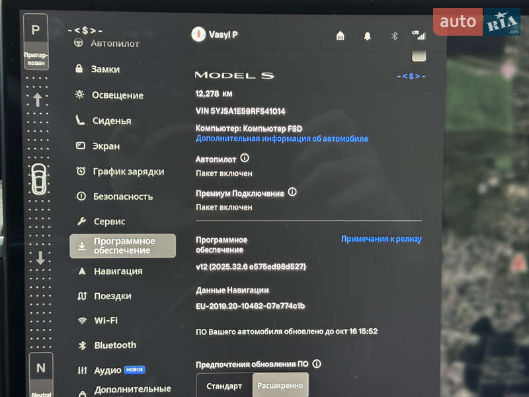Tap the HomeLink garage icon in status bar

coord(341,36)
